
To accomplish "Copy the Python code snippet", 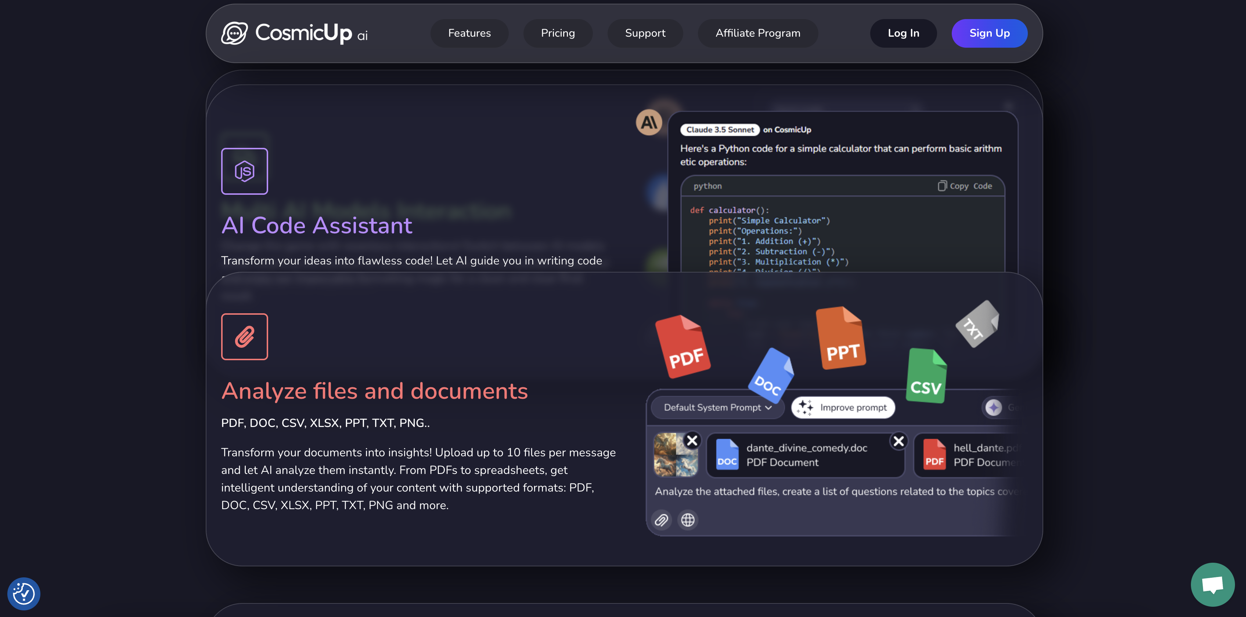I will click(965, 186).
